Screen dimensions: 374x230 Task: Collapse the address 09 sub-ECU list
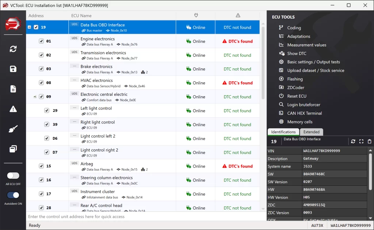pyautogui.click(x=35, y=97)
